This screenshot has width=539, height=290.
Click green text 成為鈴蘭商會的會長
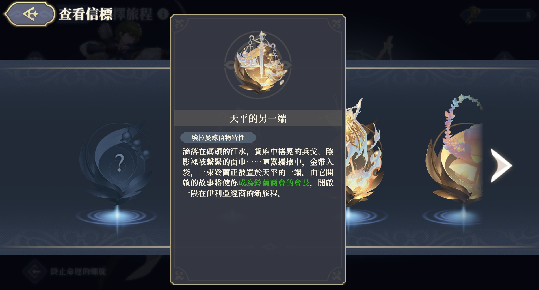[x=274, y=183]
